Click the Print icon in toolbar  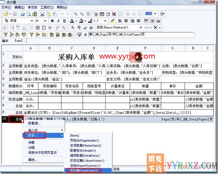(x=22, y=14)
